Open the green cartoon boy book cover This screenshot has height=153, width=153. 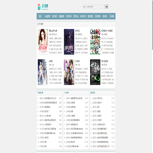click(x=95, y=42)
